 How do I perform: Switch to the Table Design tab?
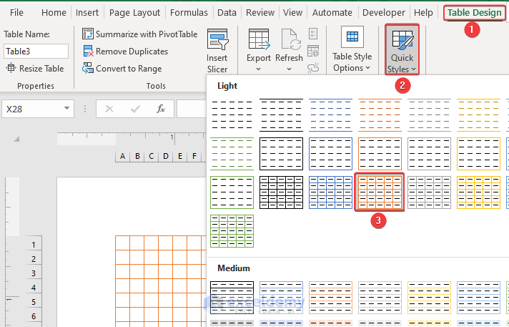[474, 12]
